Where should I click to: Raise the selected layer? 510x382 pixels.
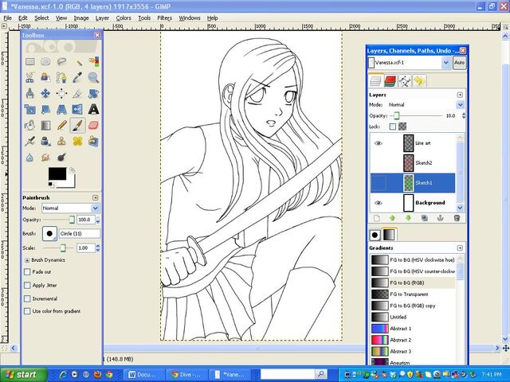coord(392,218)
